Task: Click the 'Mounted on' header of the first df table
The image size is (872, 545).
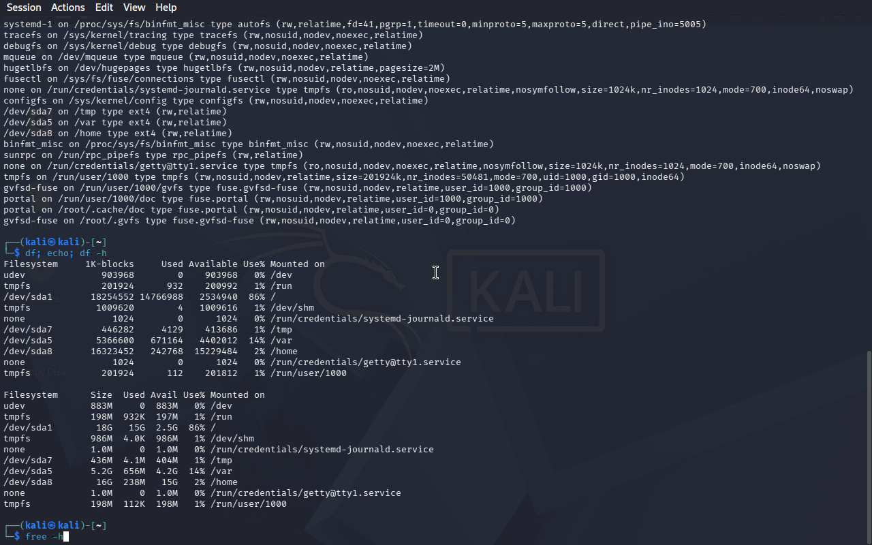Action: (298, 264)
